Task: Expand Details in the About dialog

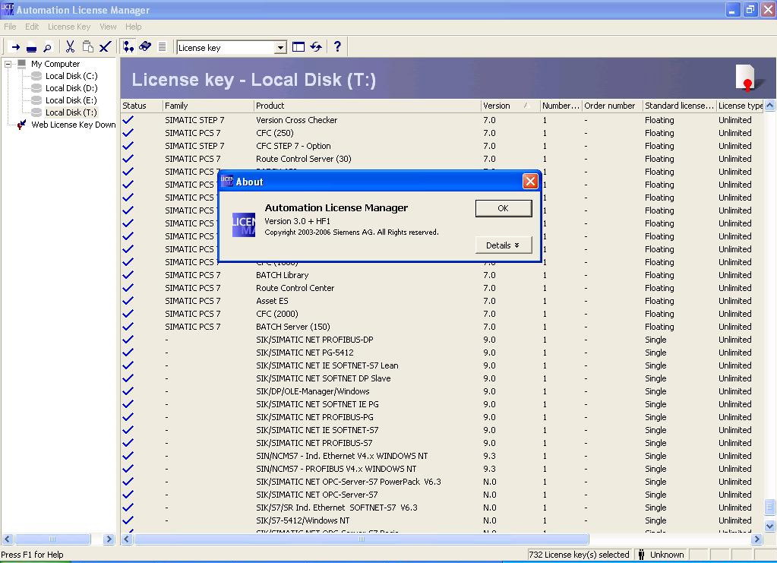Action: (504, 245)
